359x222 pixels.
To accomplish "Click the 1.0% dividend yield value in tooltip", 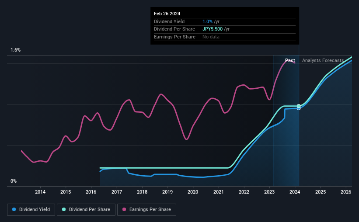I will click(207, 21).
